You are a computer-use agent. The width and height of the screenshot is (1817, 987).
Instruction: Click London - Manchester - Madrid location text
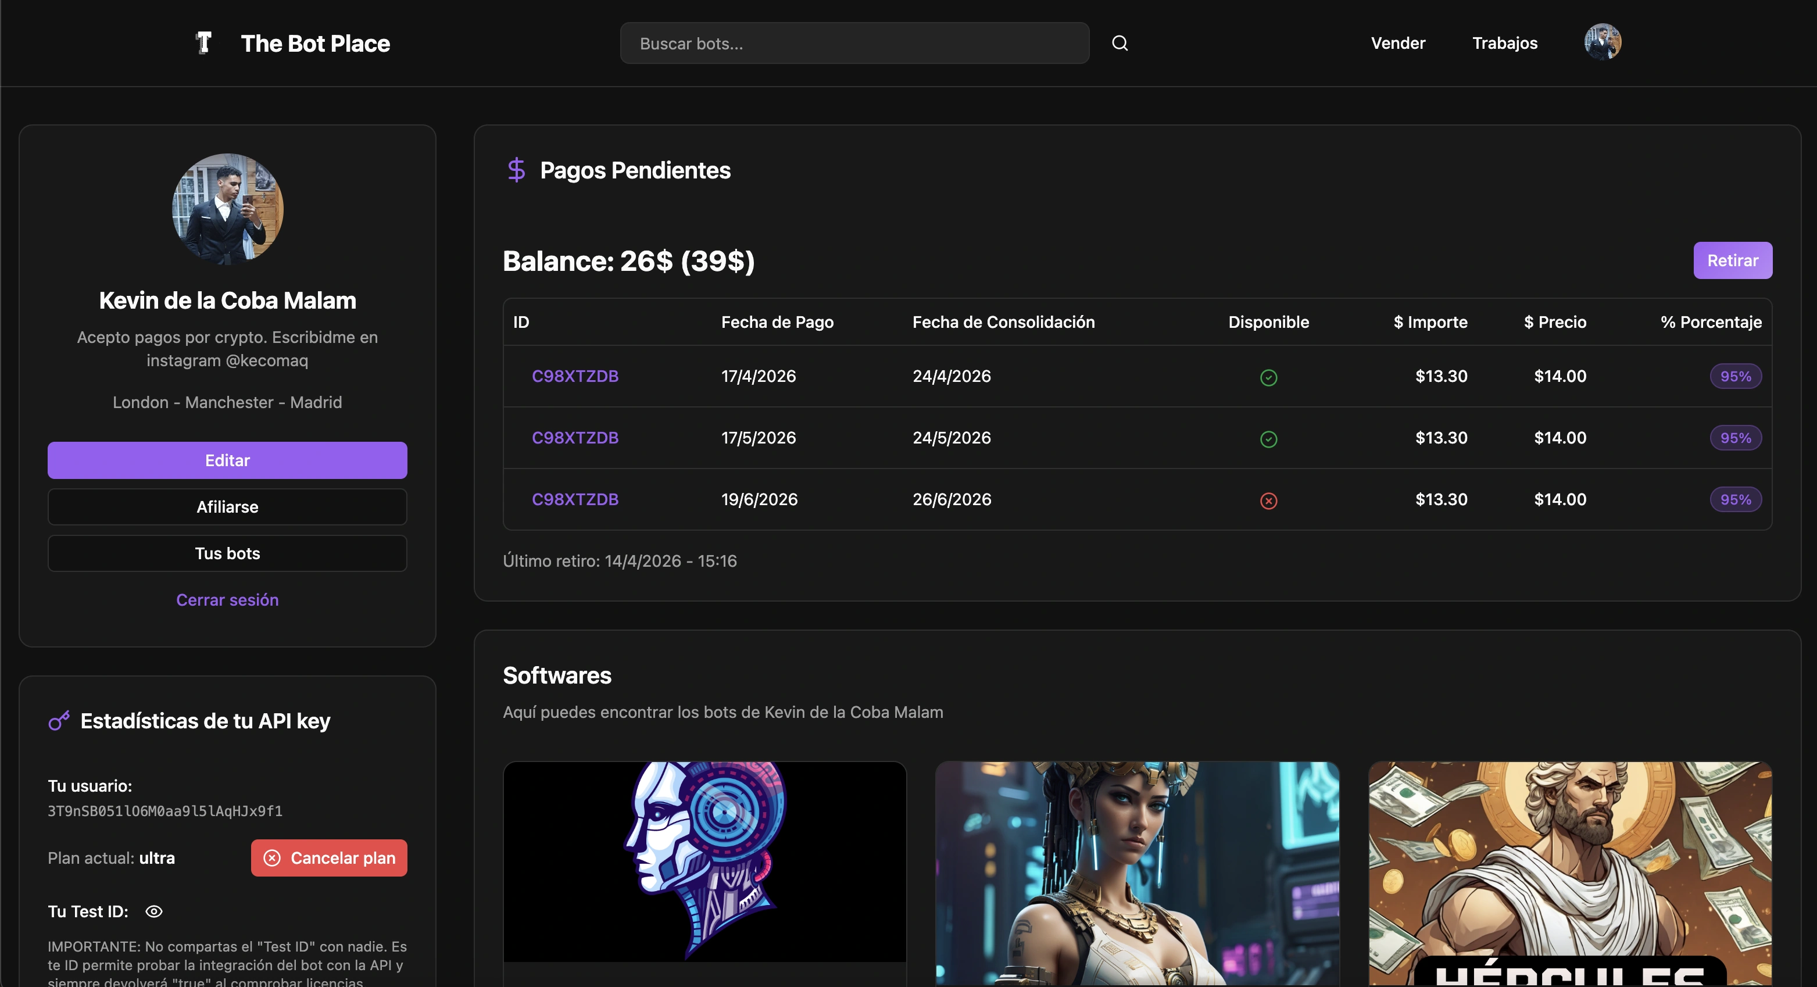point(227,402)
